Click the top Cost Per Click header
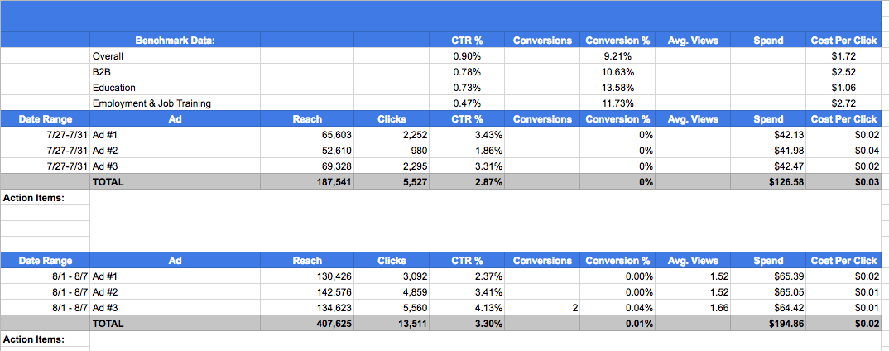The height and width of the screenshot is (351, 889). click(843, 41)
